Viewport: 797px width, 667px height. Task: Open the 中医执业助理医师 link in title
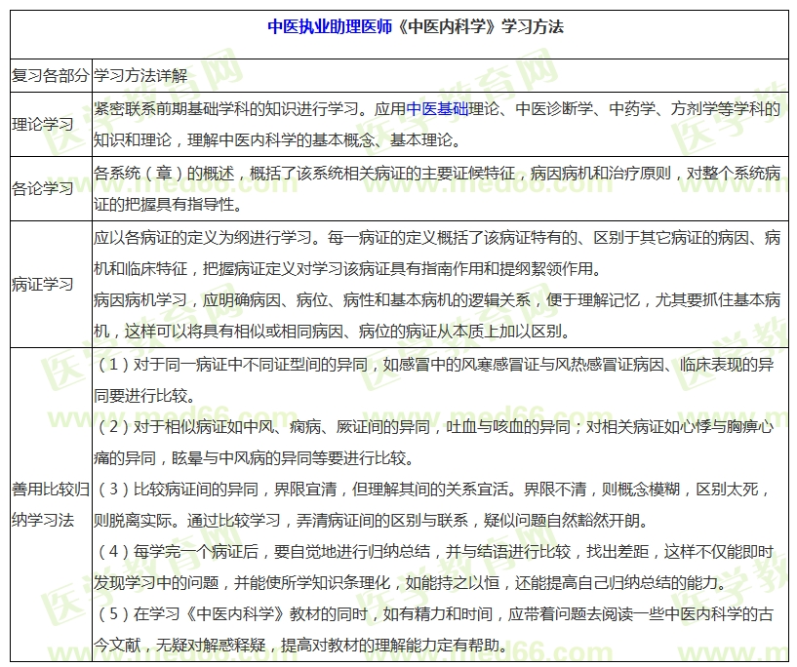coord(330,26)
